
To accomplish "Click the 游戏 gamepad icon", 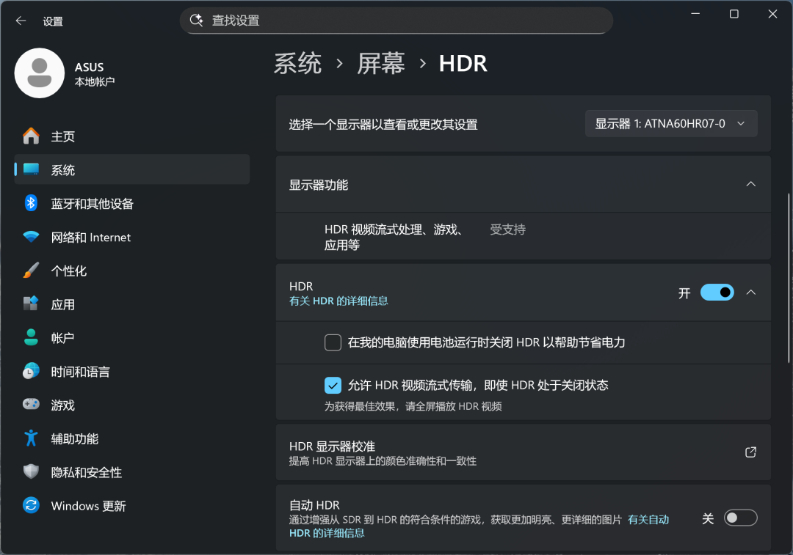I will 31,405.
